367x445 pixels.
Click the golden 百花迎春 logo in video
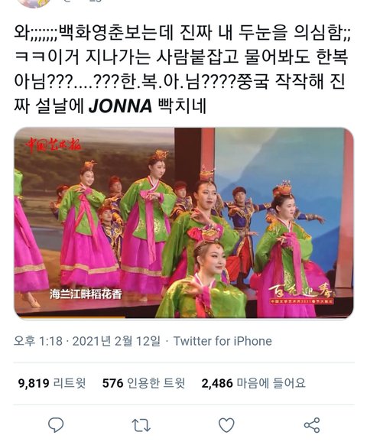[x=302, y=294]
